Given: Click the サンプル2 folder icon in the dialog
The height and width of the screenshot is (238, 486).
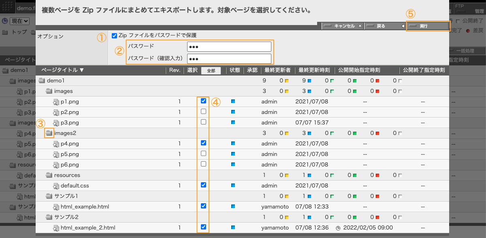Looking at the screenshot, I should [49, 217].
